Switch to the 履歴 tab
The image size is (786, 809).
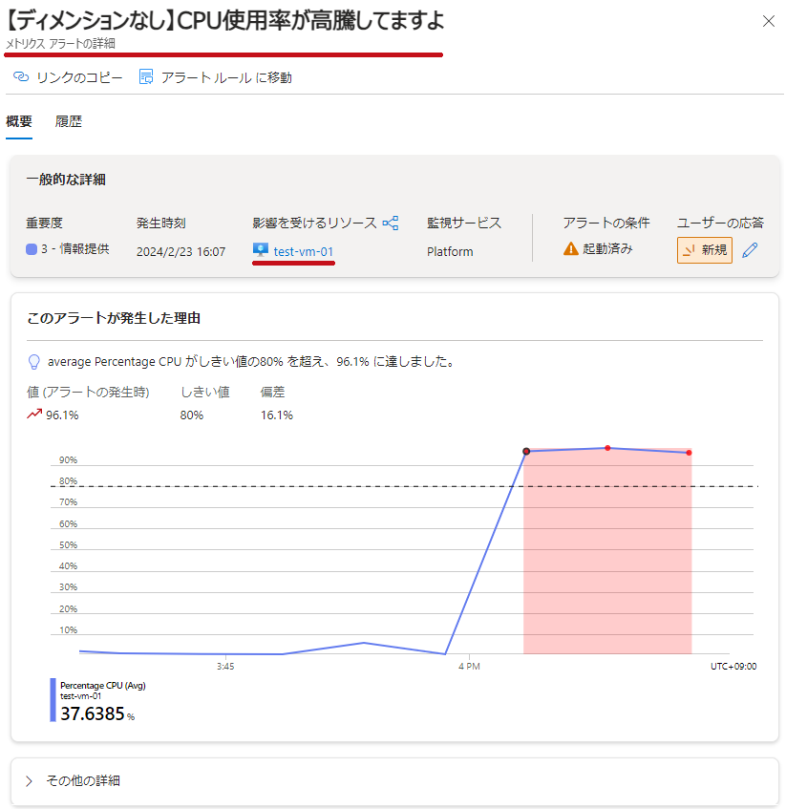tap(69, 121)
